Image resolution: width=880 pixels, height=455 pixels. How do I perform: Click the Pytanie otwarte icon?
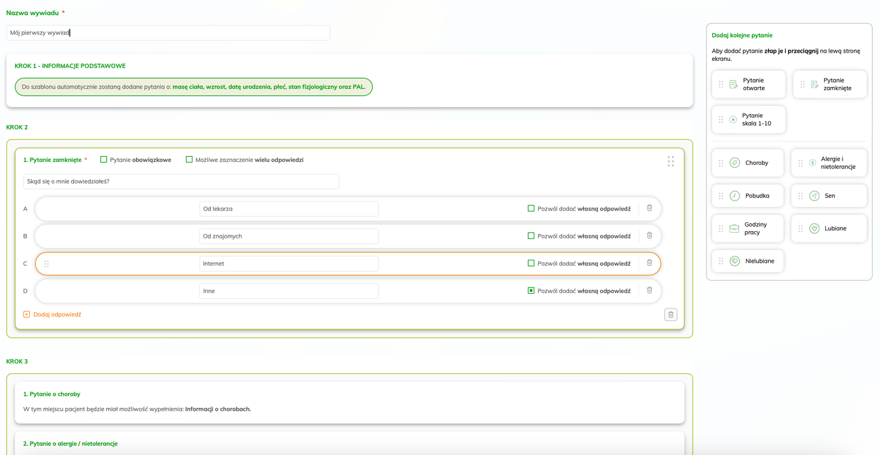pos(734,84)
